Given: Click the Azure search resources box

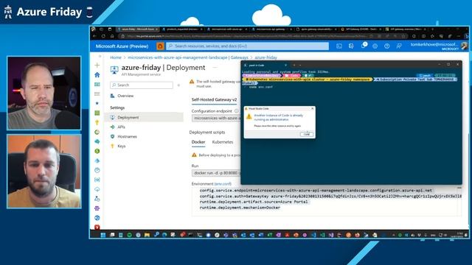Looking at the screenshot, I should (x=248, y=46).
